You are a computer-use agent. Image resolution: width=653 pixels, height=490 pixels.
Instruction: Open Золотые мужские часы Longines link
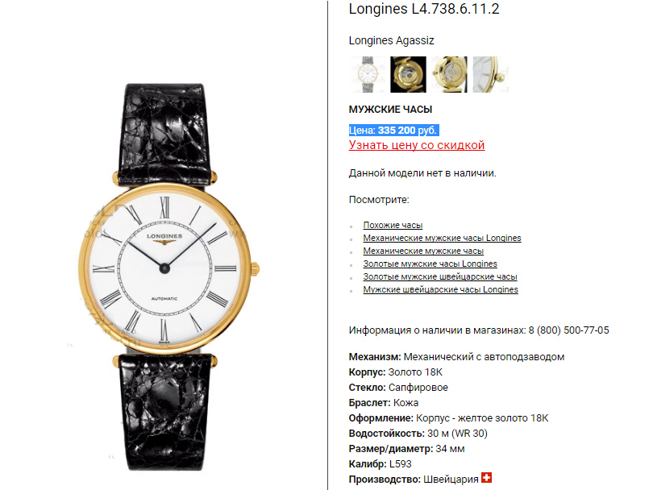pos(430,264)
